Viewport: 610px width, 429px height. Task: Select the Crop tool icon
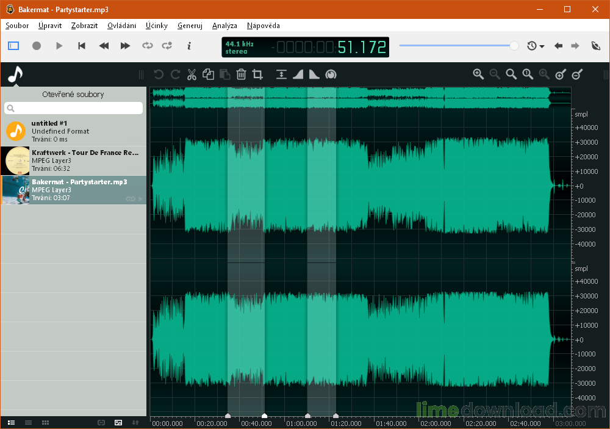[x=257, y=74]
